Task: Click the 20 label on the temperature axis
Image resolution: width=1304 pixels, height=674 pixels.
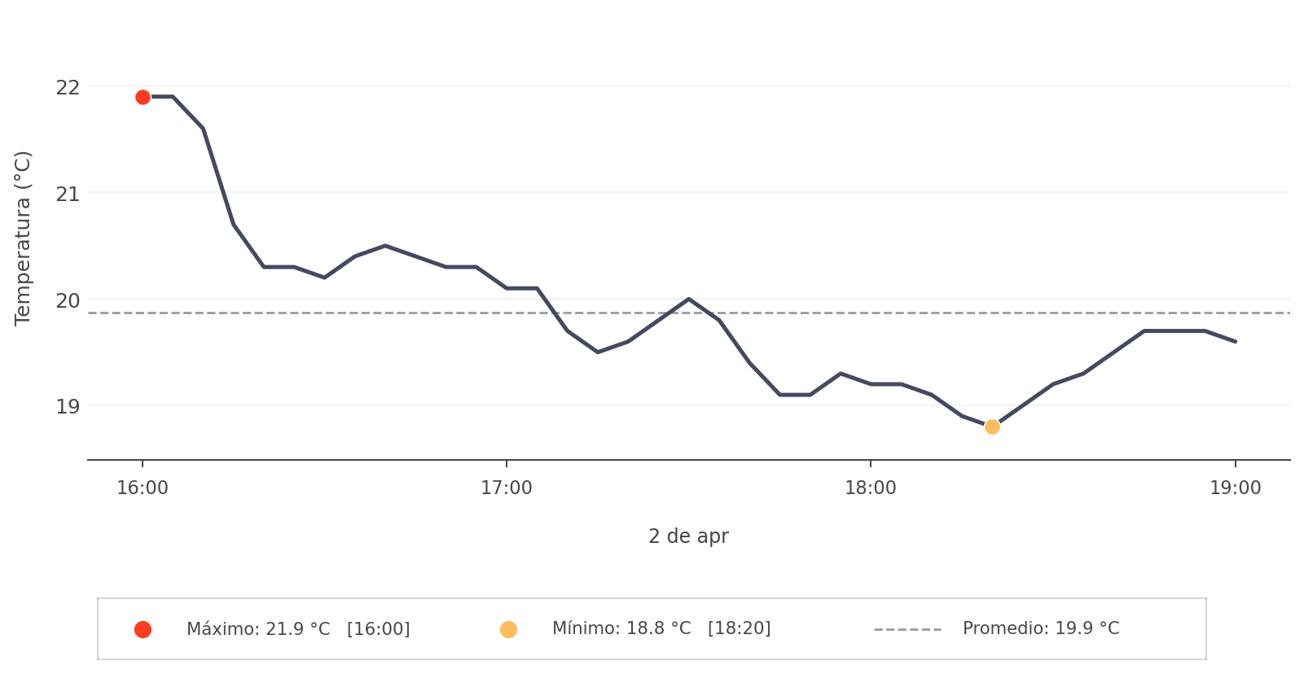Action: (x=68, y=300)
